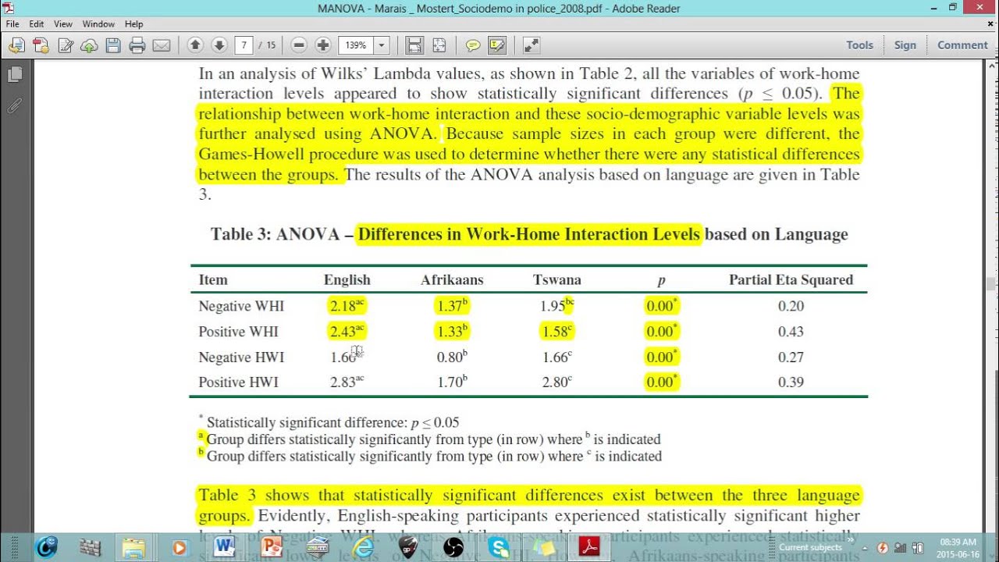Click the Open file toolbar icon
Viewport: 999px width, 562px height.
pyautogui.click(x=16, y=45)
